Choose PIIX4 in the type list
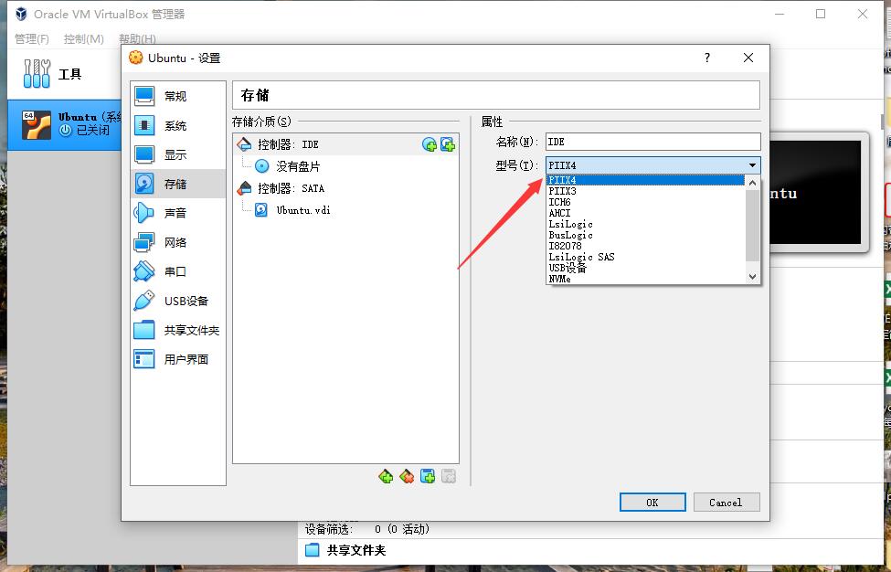Viewport: 891px width, 572px height. pos(645,180)
